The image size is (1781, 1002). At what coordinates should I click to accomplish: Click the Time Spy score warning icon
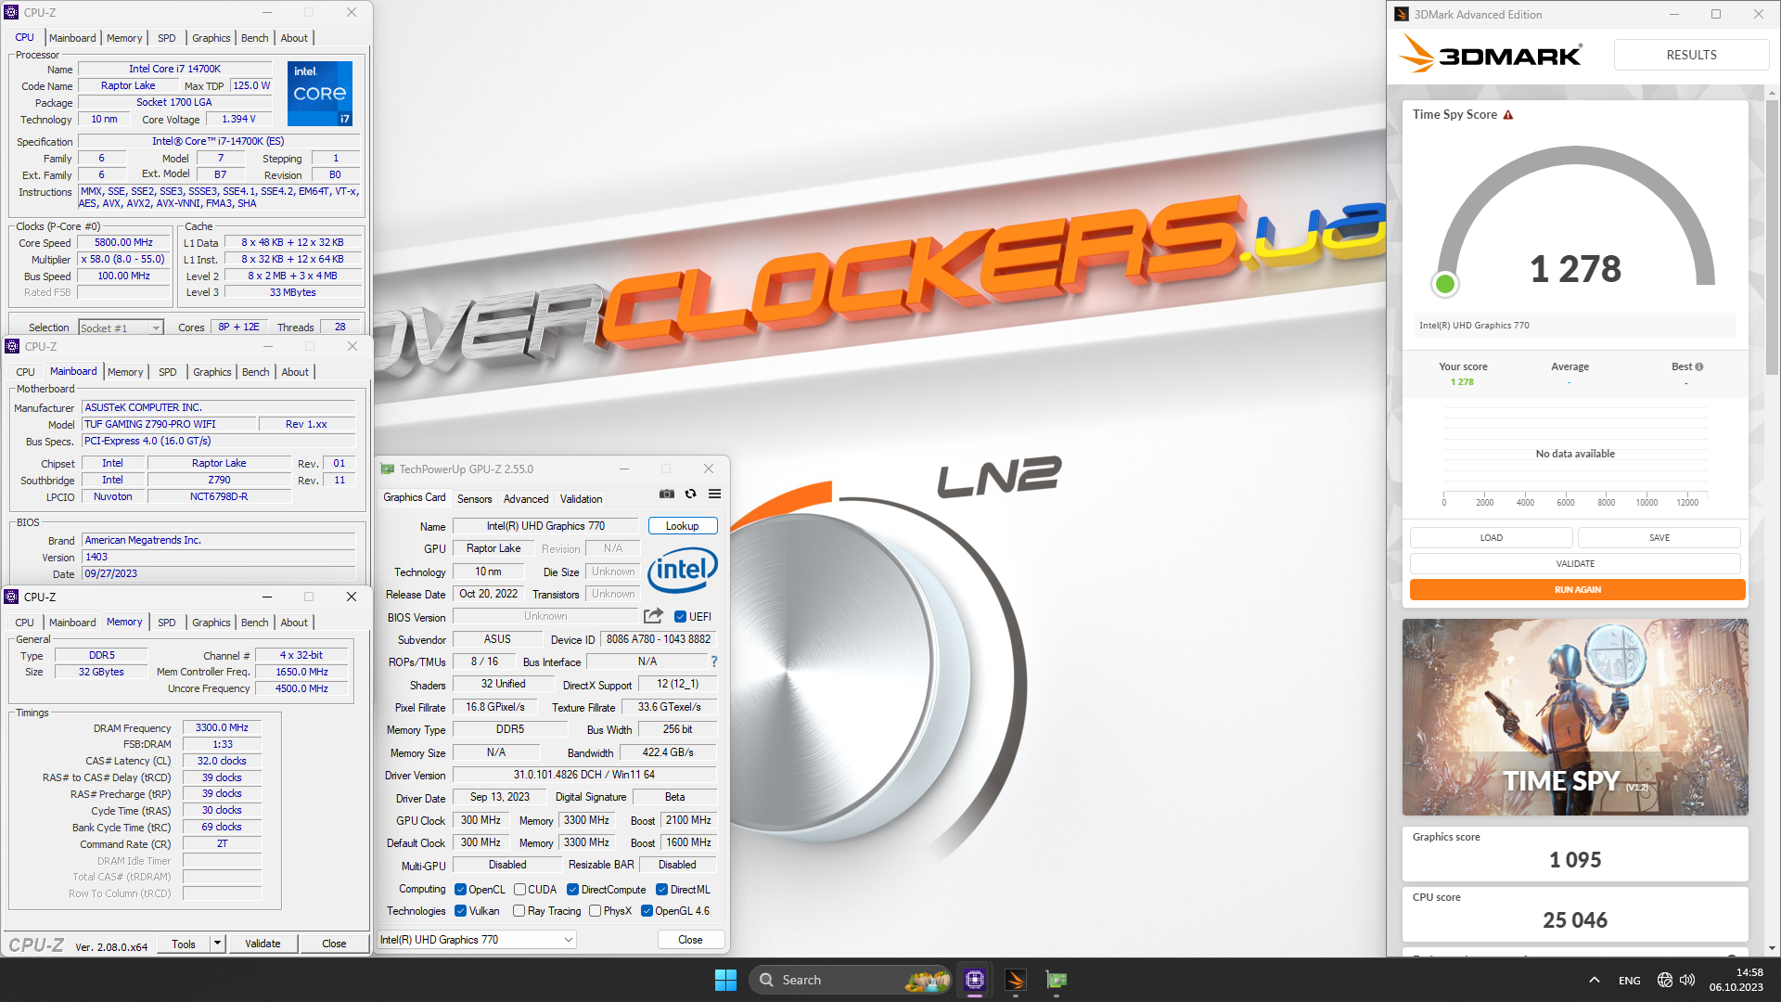pyautogui.click(x=1508, y=115)
